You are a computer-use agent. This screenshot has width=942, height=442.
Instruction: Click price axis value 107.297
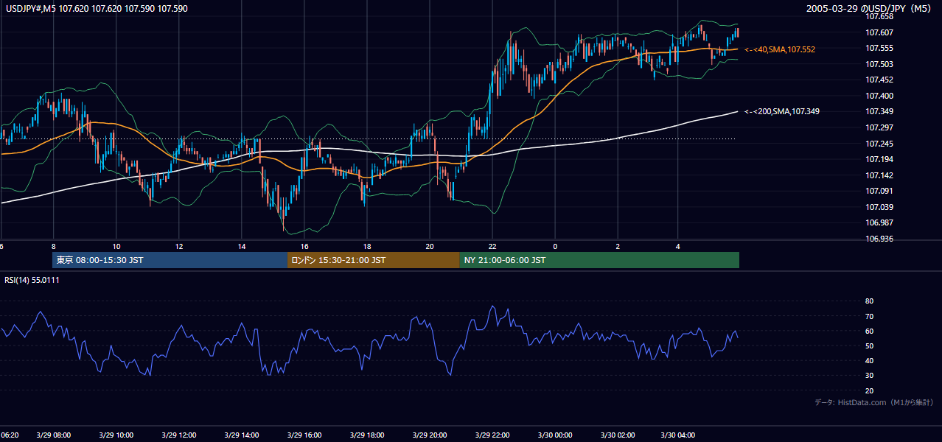point(881,127)
